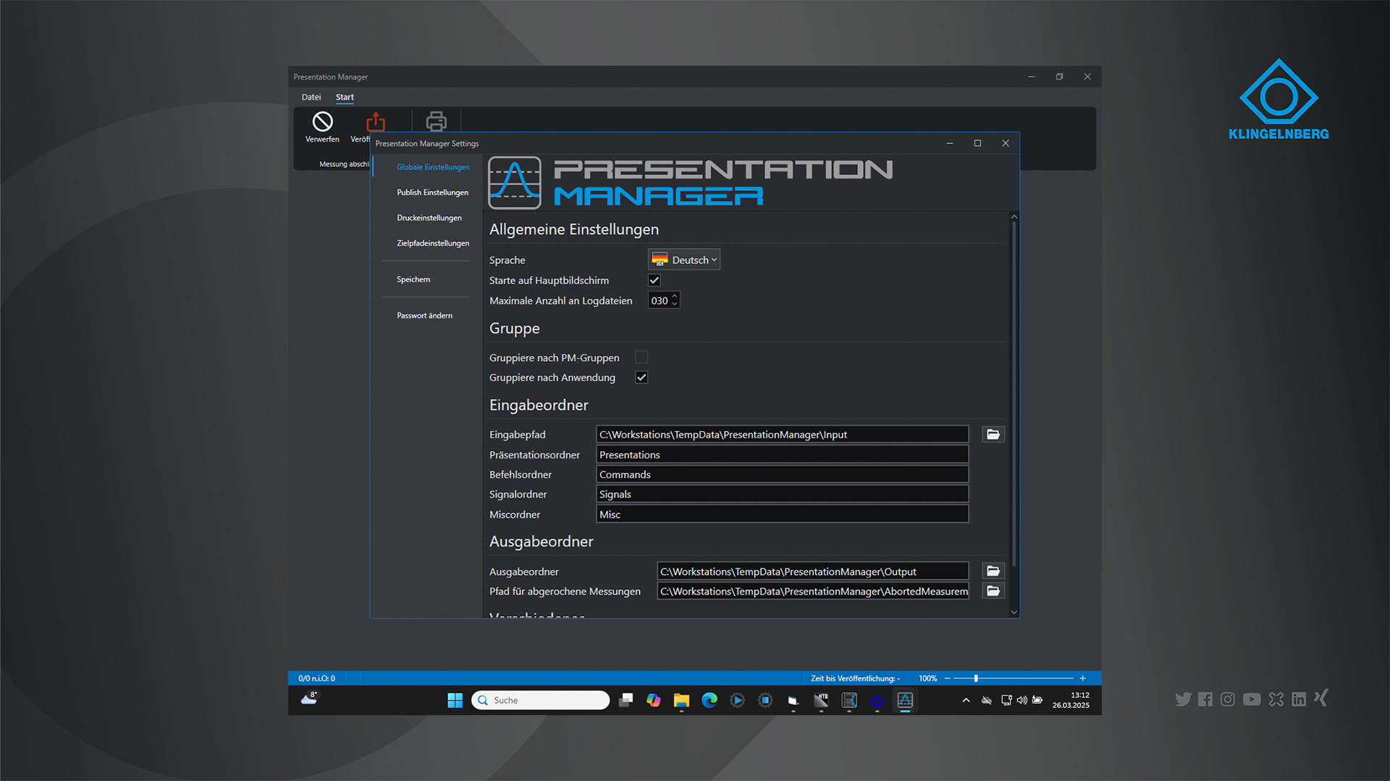Viewport: 1390px width, 781px height.
Task: Increase maximum log files with up arrow
Action: 675,296
